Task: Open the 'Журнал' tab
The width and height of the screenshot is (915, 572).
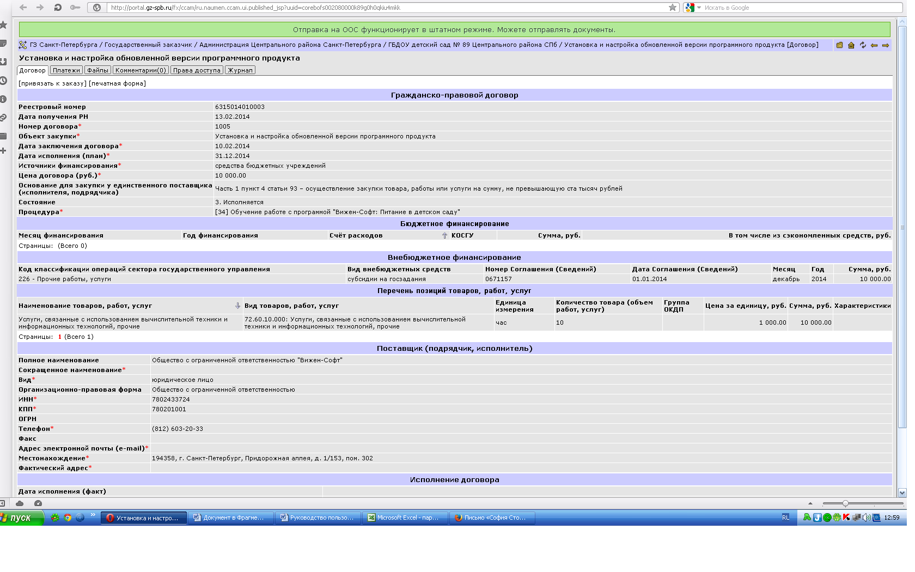Action: pos(240,70)
